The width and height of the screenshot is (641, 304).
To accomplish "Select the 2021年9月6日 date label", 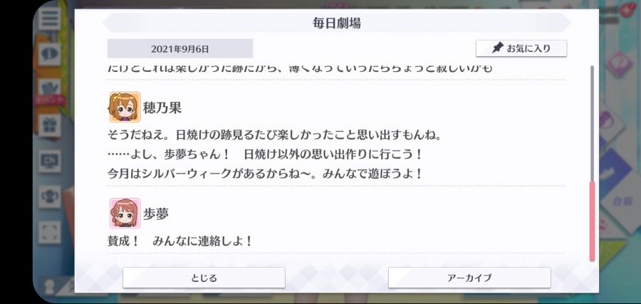I will (x=180, y=49).
